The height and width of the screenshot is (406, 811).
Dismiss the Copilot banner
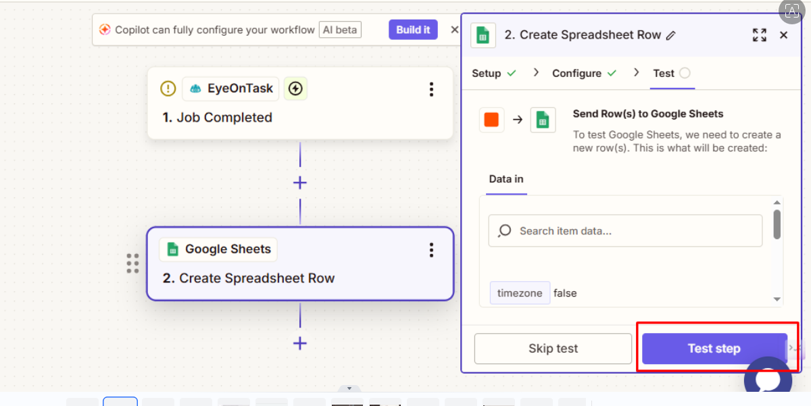coord(454,30)
